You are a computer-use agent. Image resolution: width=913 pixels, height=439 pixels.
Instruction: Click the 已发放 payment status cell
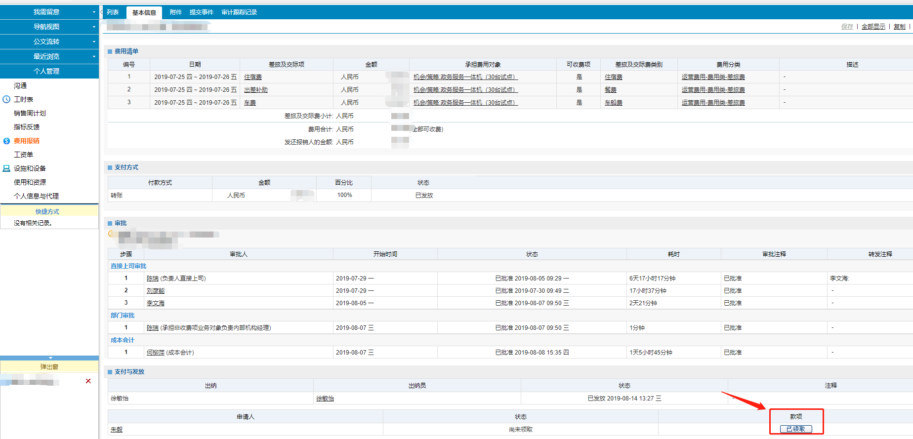[x=424, y=196]
